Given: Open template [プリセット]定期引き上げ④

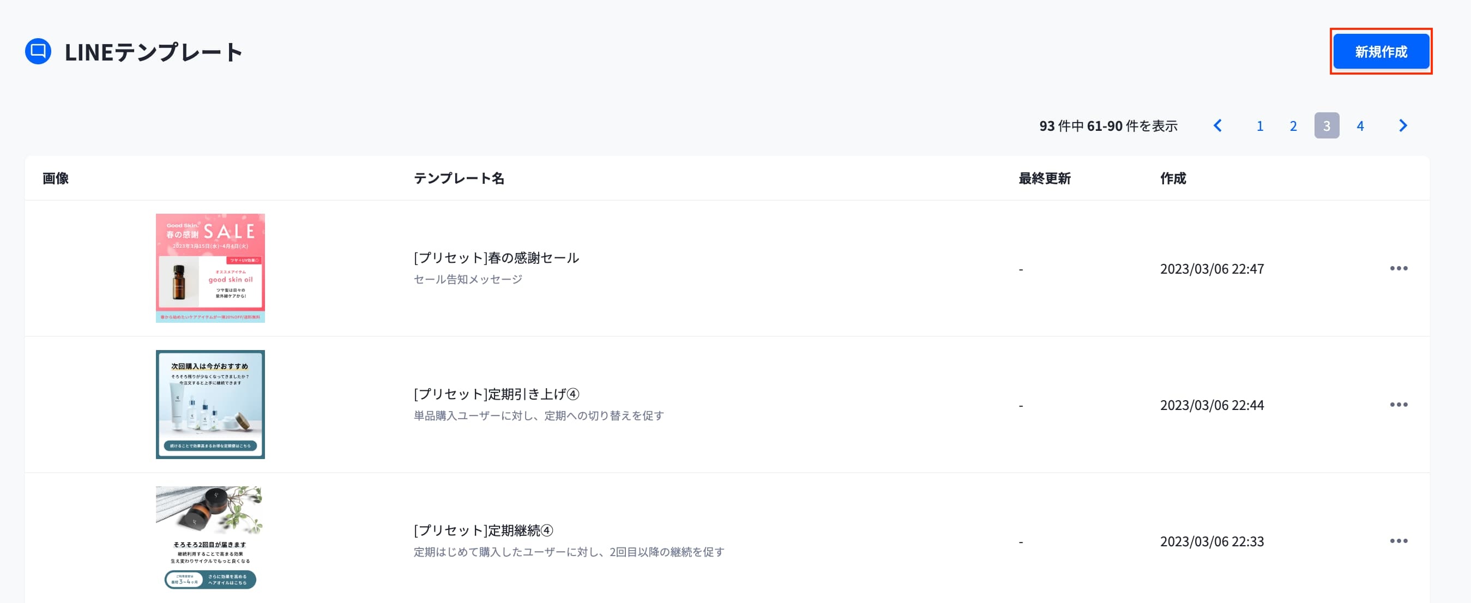Looking at the screenshot, I should tap(496, 395).
